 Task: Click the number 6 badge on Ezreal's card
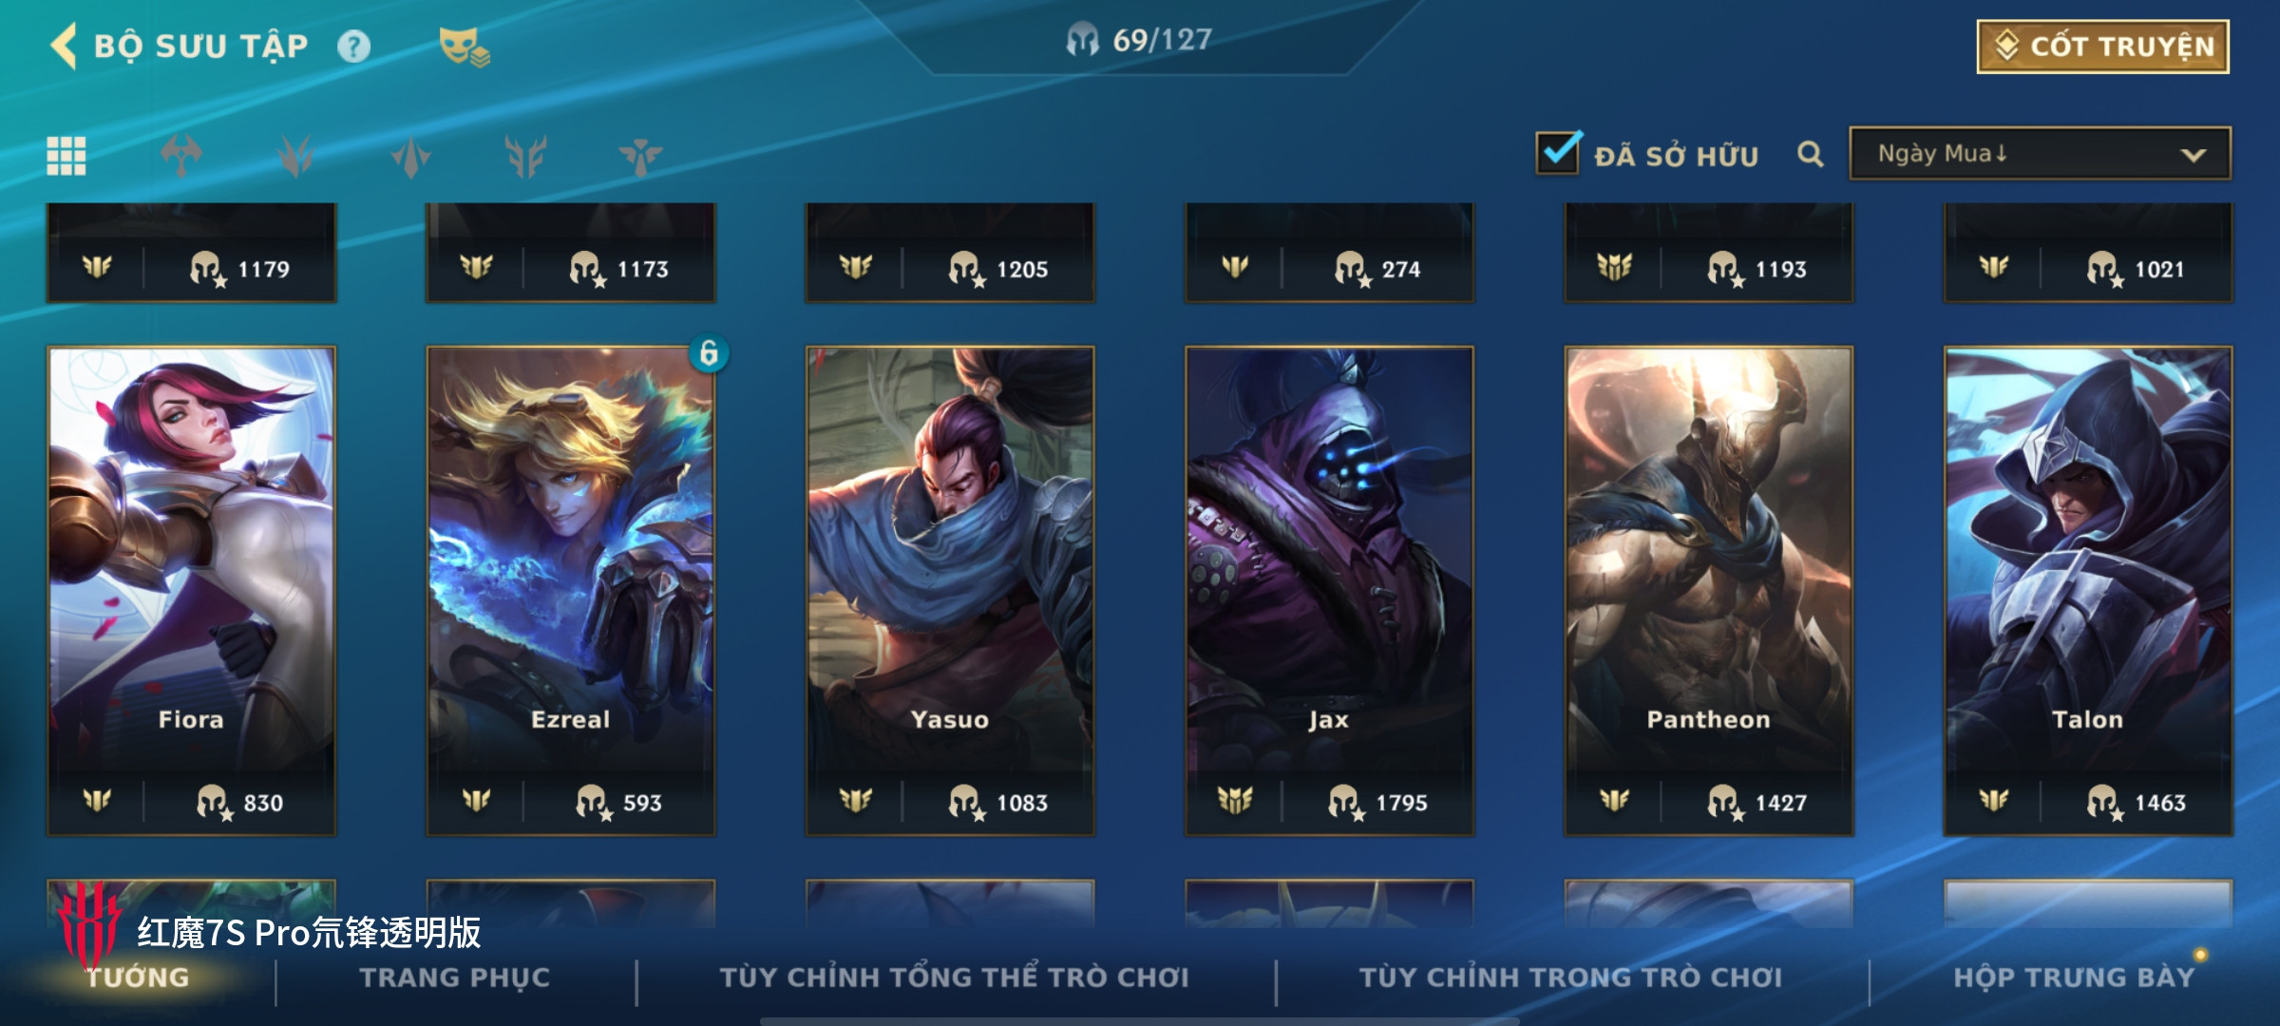[709, 353]
